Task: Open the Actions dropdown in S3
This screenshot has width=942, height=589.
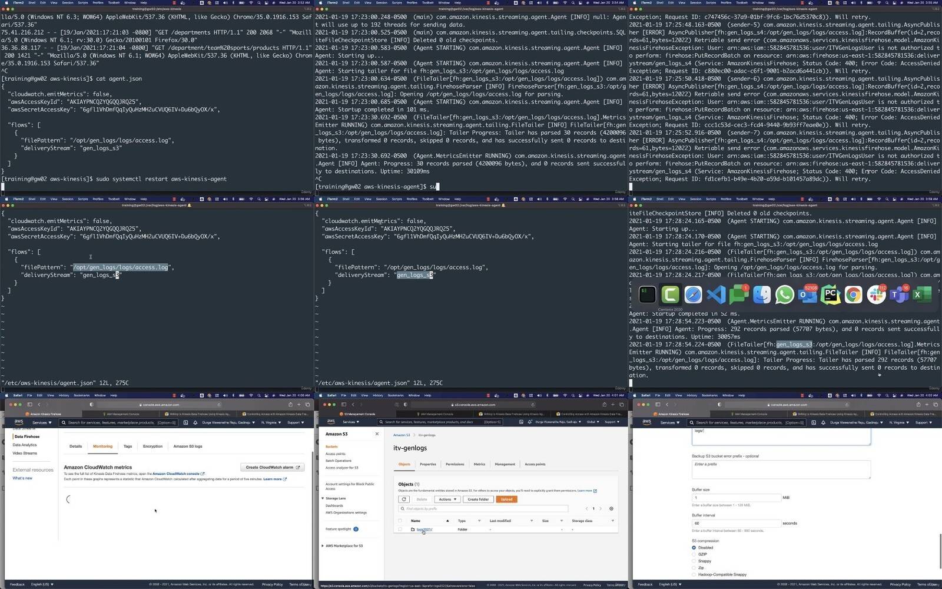Action: 447,499
